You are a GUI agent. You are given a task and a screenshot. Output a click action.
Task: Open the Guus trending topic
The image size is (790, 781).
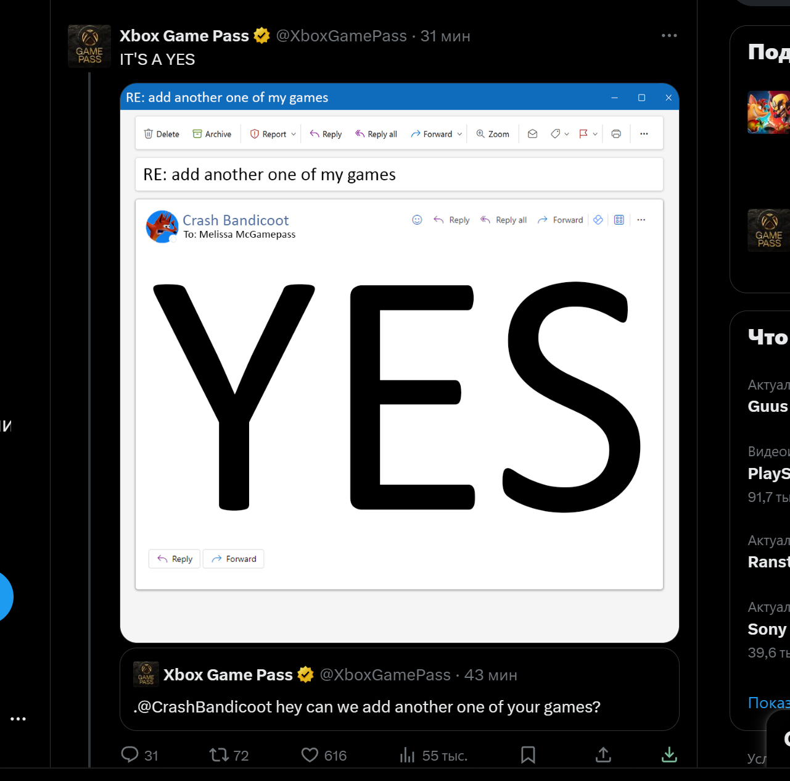768,406
